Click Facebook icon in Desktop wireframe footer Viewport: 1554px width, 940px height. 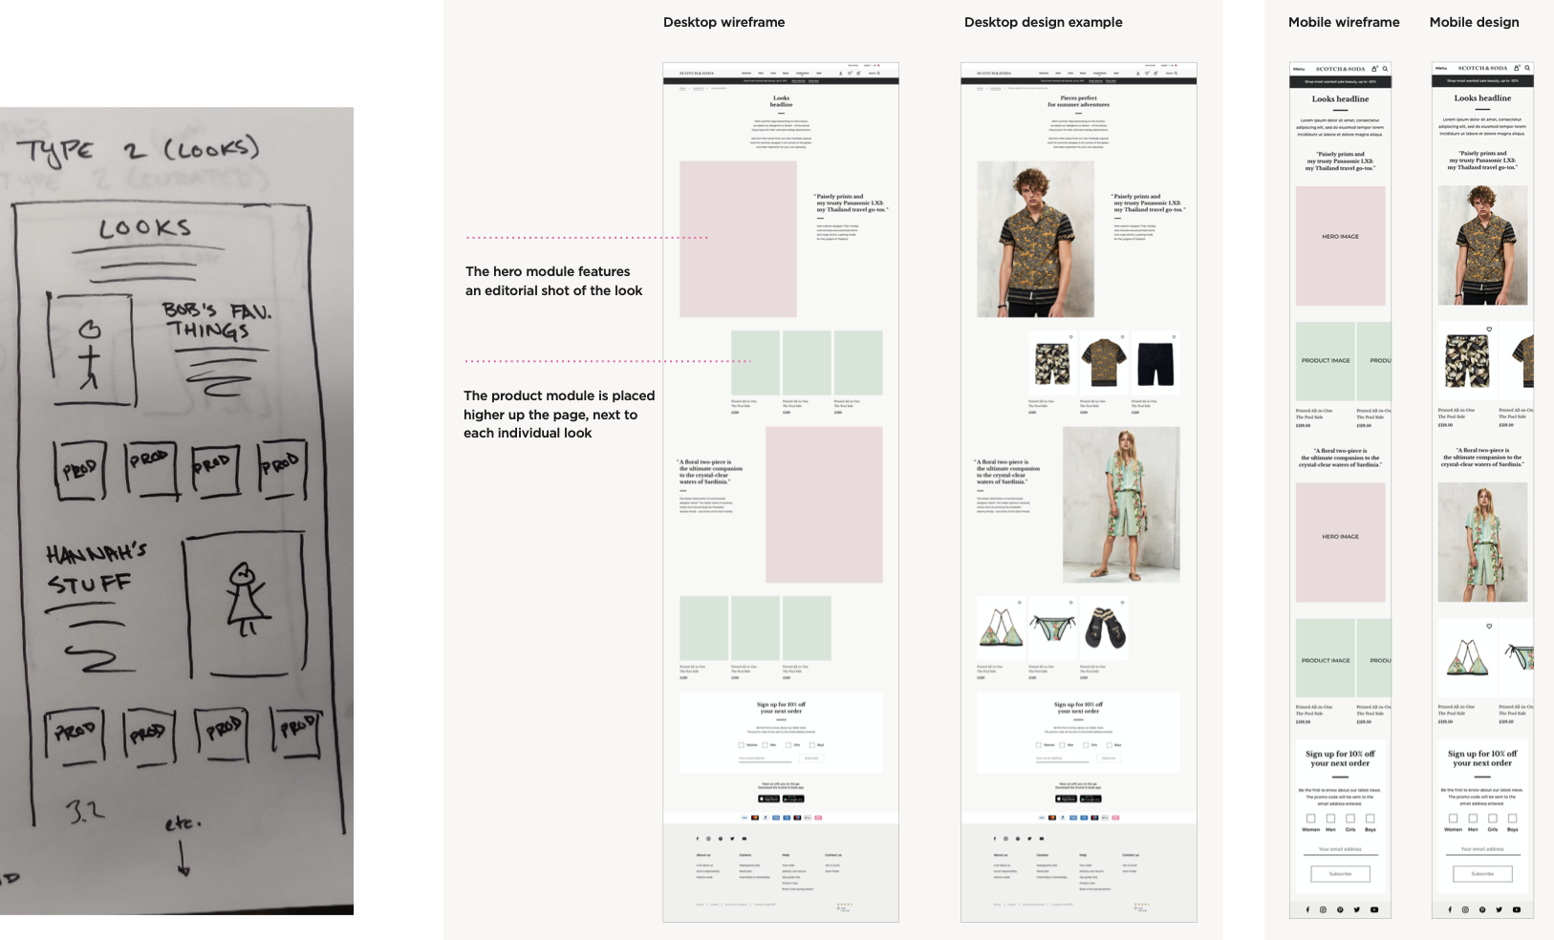pyautogui.click(x=698, y=839)
